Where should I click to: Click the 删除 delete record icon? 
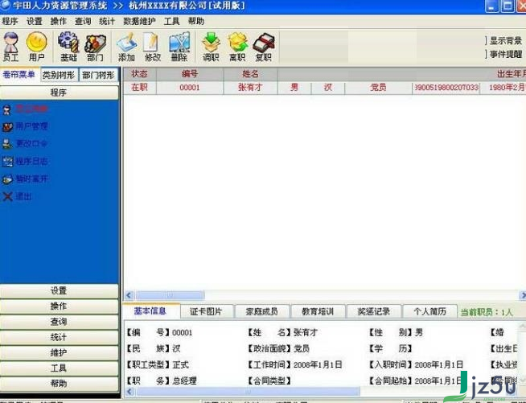pos(179,47)
